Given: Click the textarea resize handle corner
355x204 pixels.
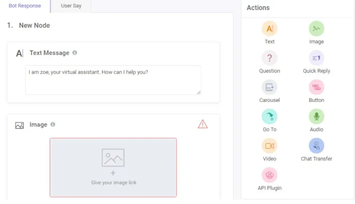Looking at the screenshot, I should tap(199, 93).
